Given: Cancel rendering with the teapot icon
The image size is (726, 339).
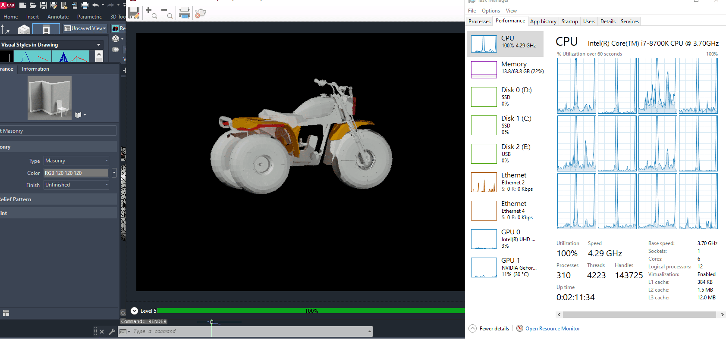Looking at the screenshot, I should coord(200,13).
